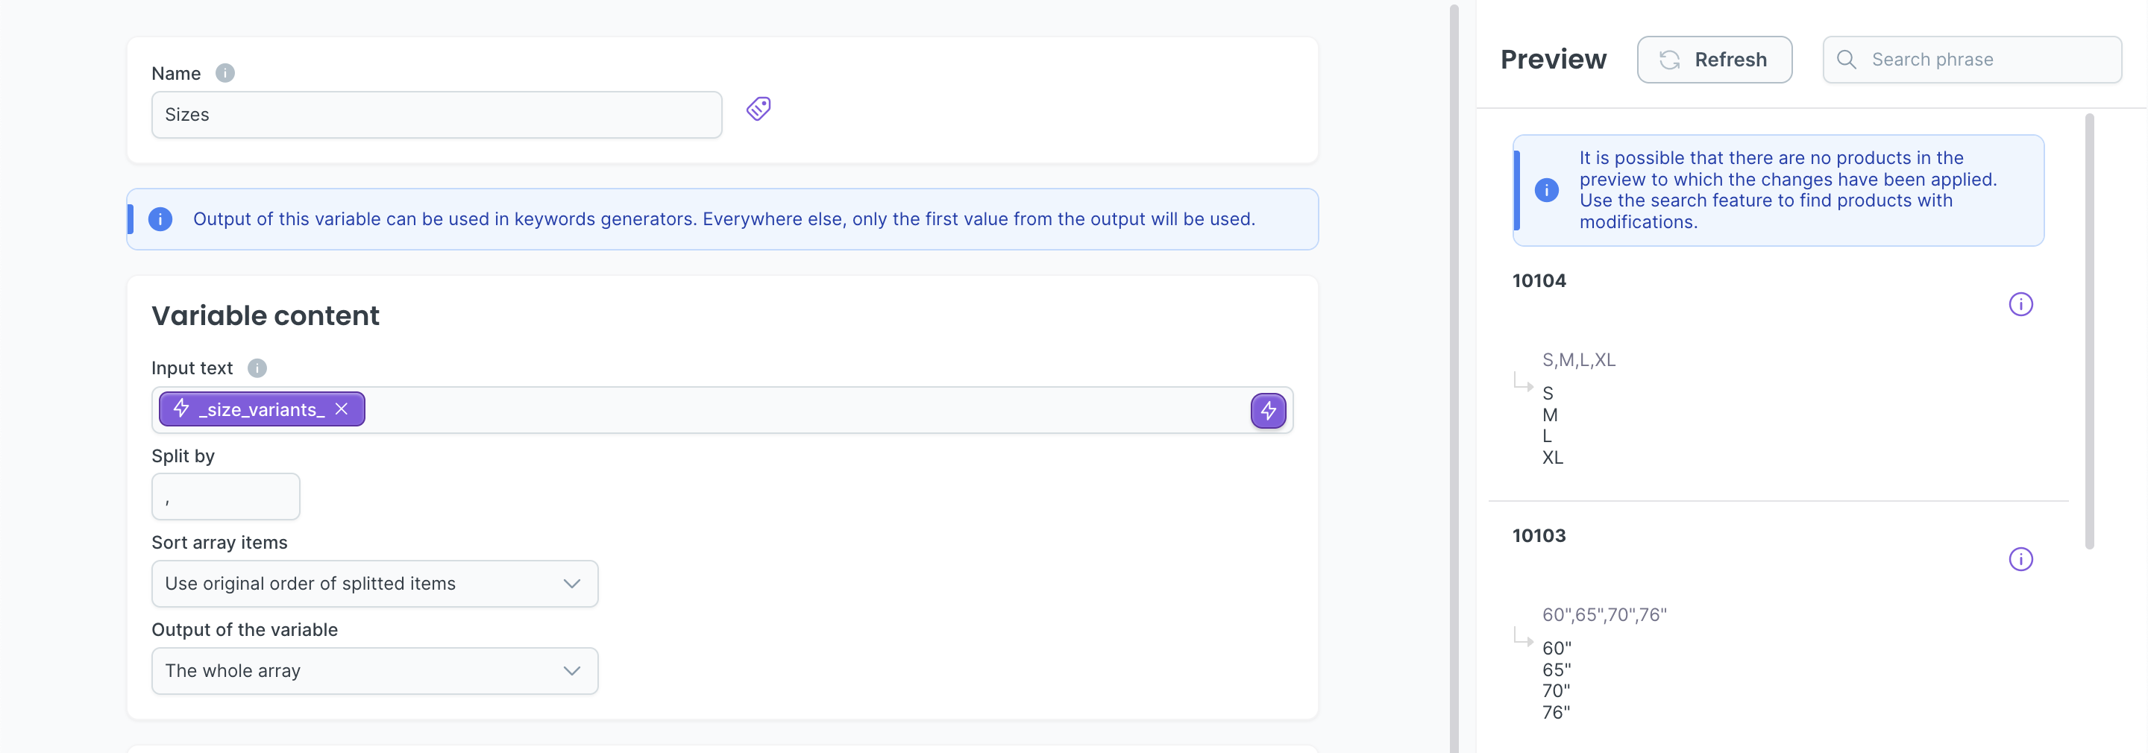The width and height of the screenshot is (2148, 753).
Task: Click the preview panel scrollbar
Action: (x=2089, y=333)
